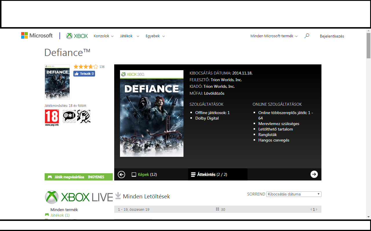Click the Dolby Digital entry
Screen dimensions: 371x231
point(207,118)
